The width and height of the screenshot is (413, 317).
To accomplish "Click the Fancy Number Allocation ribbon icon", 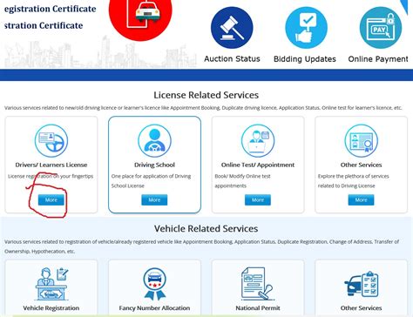I will (154, 284).
